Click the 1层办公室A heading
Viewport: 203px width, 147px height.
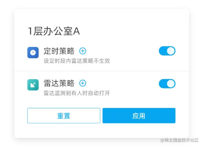pos(54,31)
